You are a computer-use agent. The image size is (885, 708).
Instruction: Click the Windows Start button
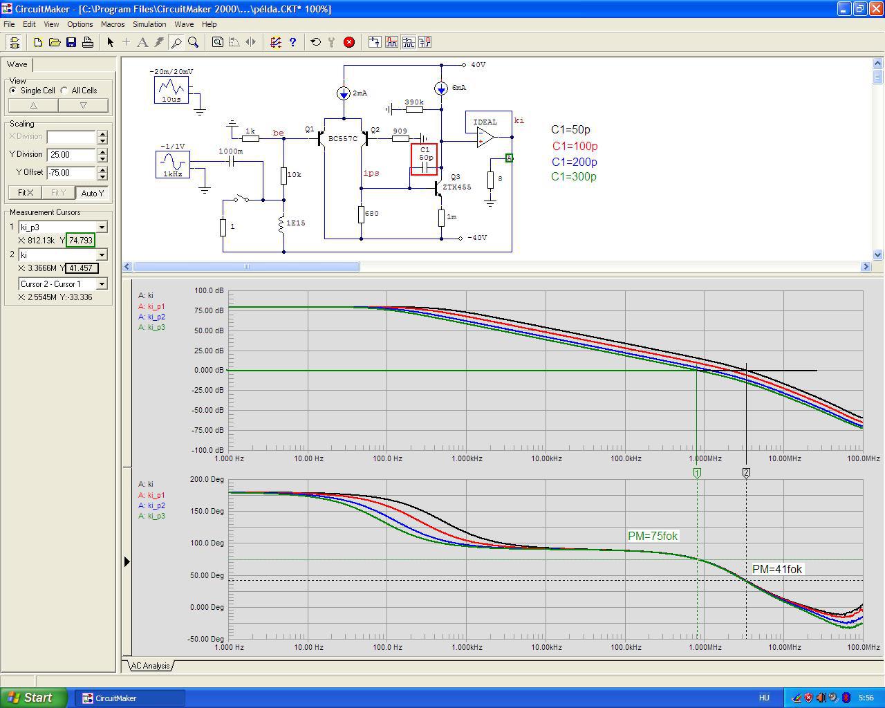(x=33, y=698)
